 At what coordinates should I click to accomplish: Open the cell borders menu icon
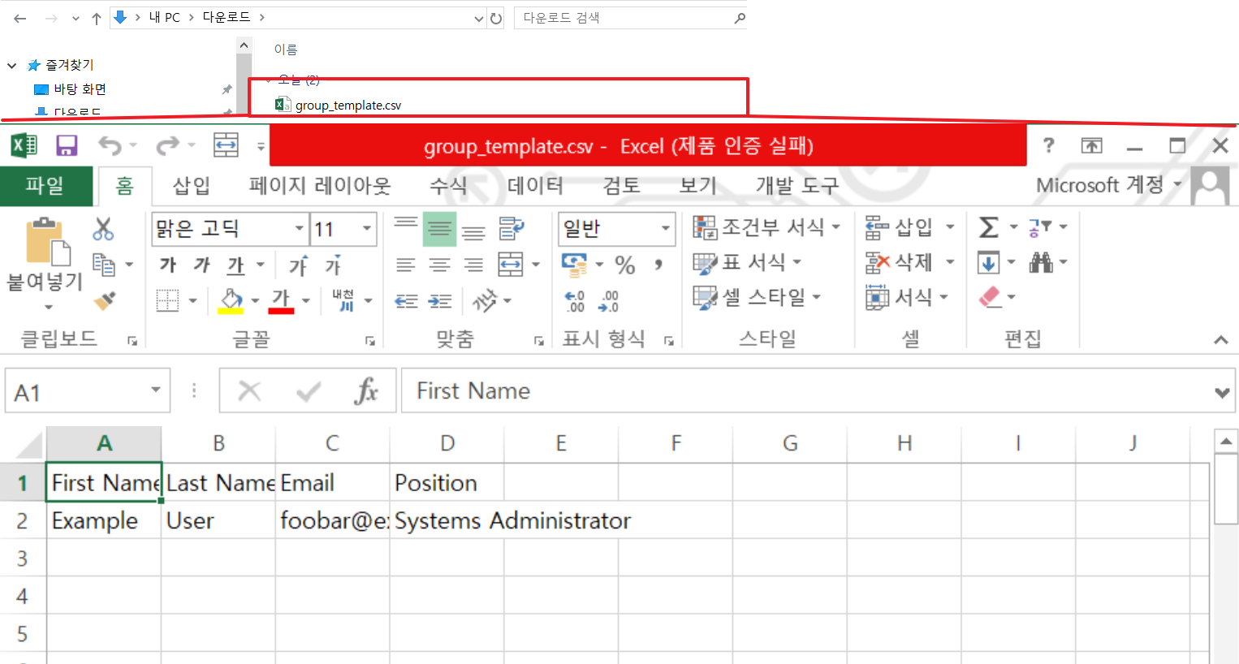[167, 300]
